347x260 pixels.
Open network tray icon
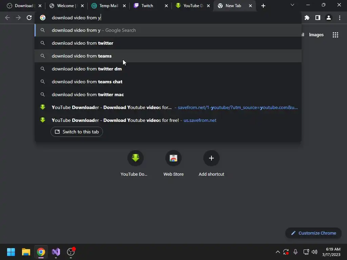[x=306, y=252]
